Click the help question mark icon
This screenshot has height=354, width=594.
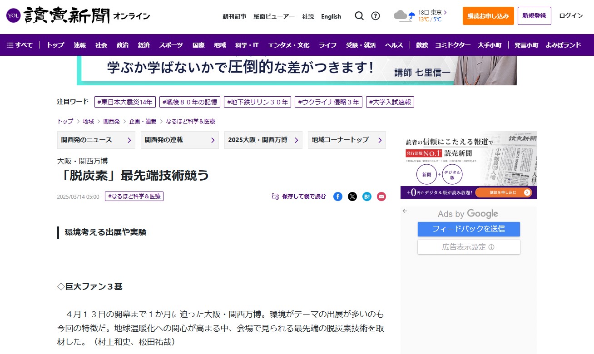[376, 16]
